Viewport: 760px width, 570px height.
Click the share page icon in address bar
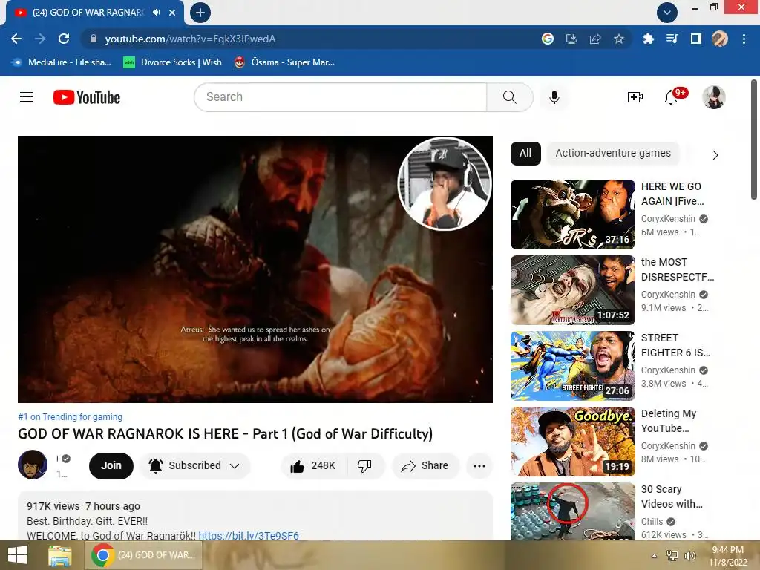pyautogui.click(x=594, y=39)
